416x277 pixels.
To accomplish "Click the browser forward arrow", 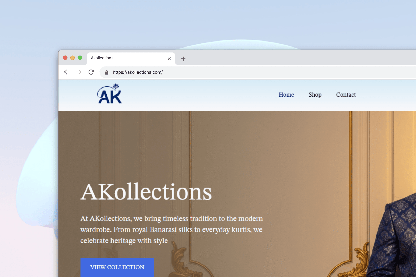I will pos(79,72).
